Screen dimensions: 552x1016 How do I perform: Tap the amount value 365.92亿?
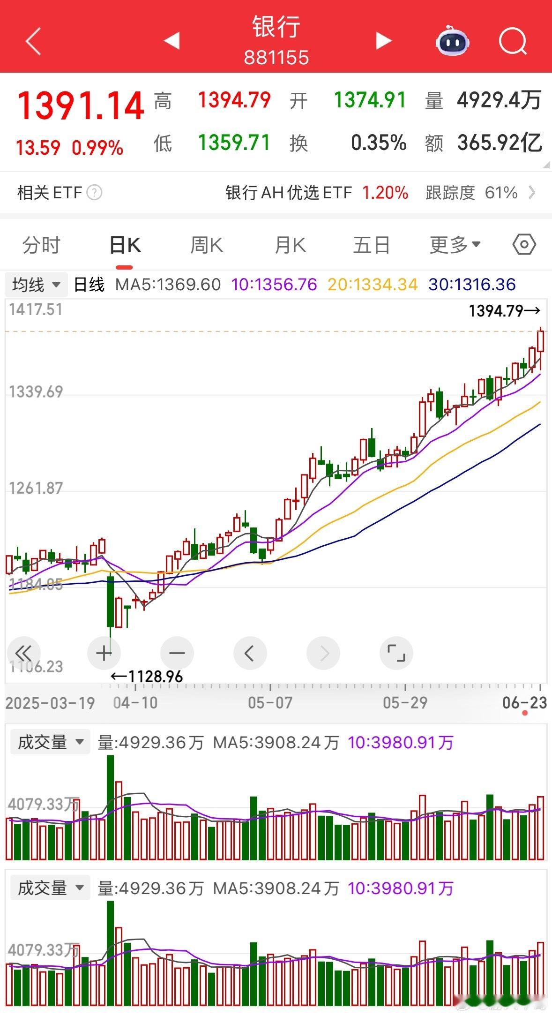pyautogui.click(x=500, y=143)
